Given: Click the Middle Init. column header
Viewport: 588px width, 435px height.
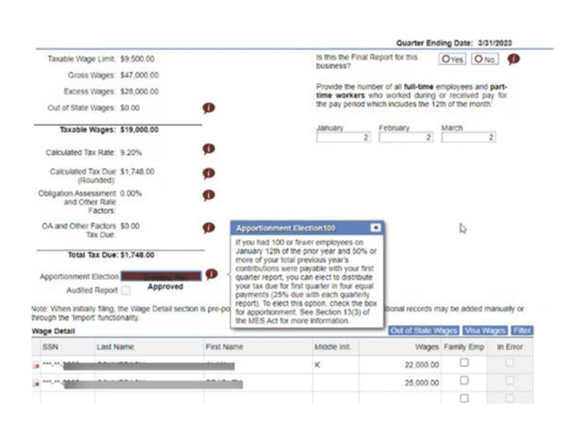Looking at the screenshot, I should tap(332, 347).
